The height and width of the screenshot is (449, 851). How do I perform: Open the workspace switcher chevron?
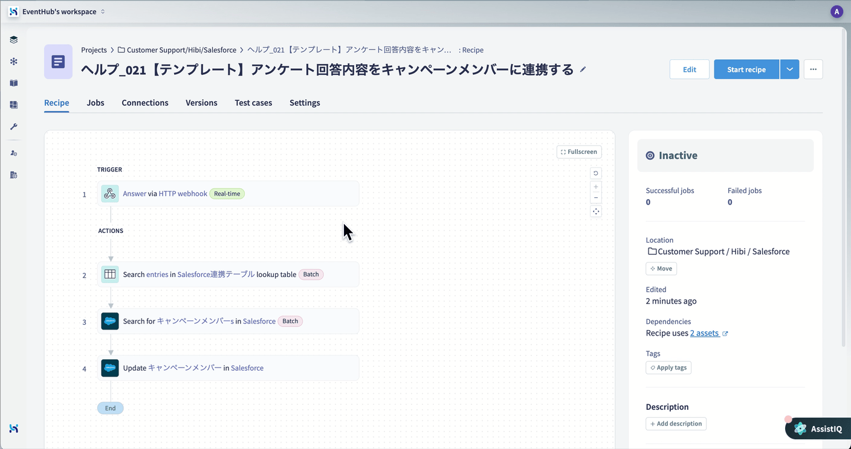[103, 11]
